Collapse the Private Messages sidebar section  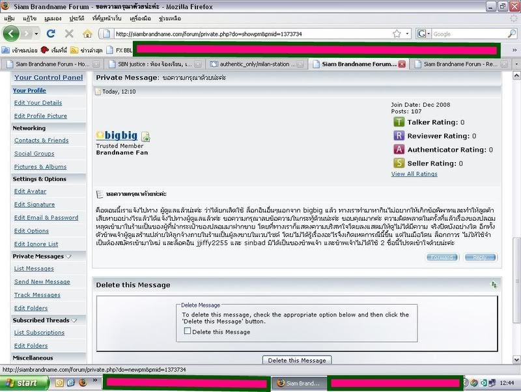click(x=69, y=257)
